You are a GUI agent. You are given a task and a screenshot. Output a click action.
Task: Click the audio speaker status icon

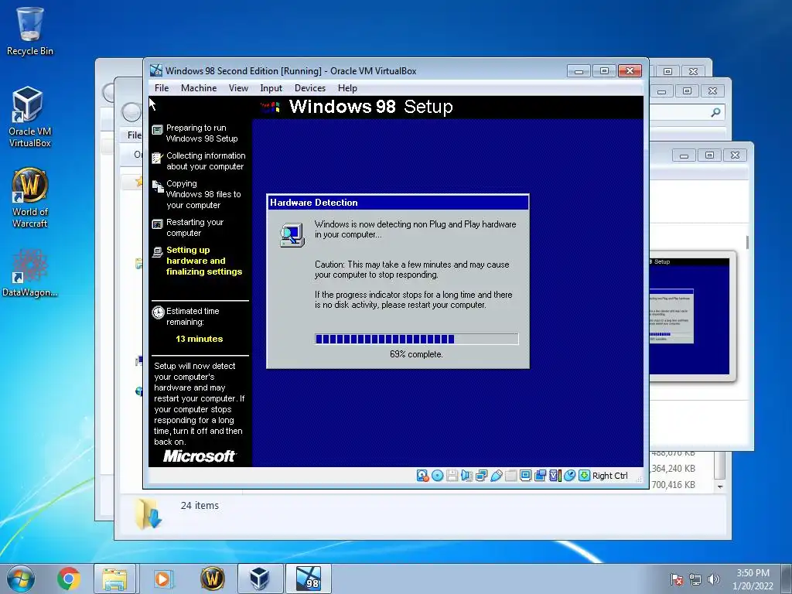tap(466, 476)
